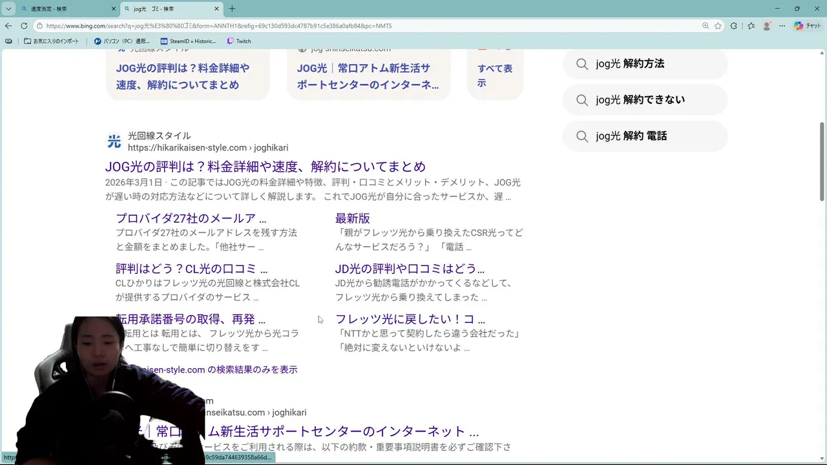Screen dimensions: 827x465
Task: Open the プロバイダ27社のメールア sublink
Action: point(191,218)
